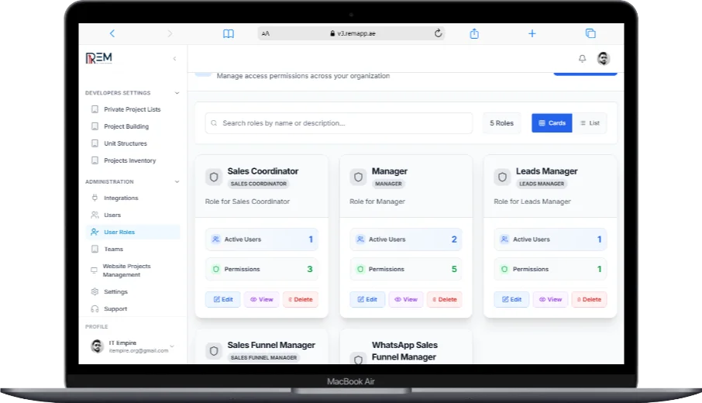702x403 pixels.
Task: Click 'Role for Manager' description
Action: (x=377, y=201)
